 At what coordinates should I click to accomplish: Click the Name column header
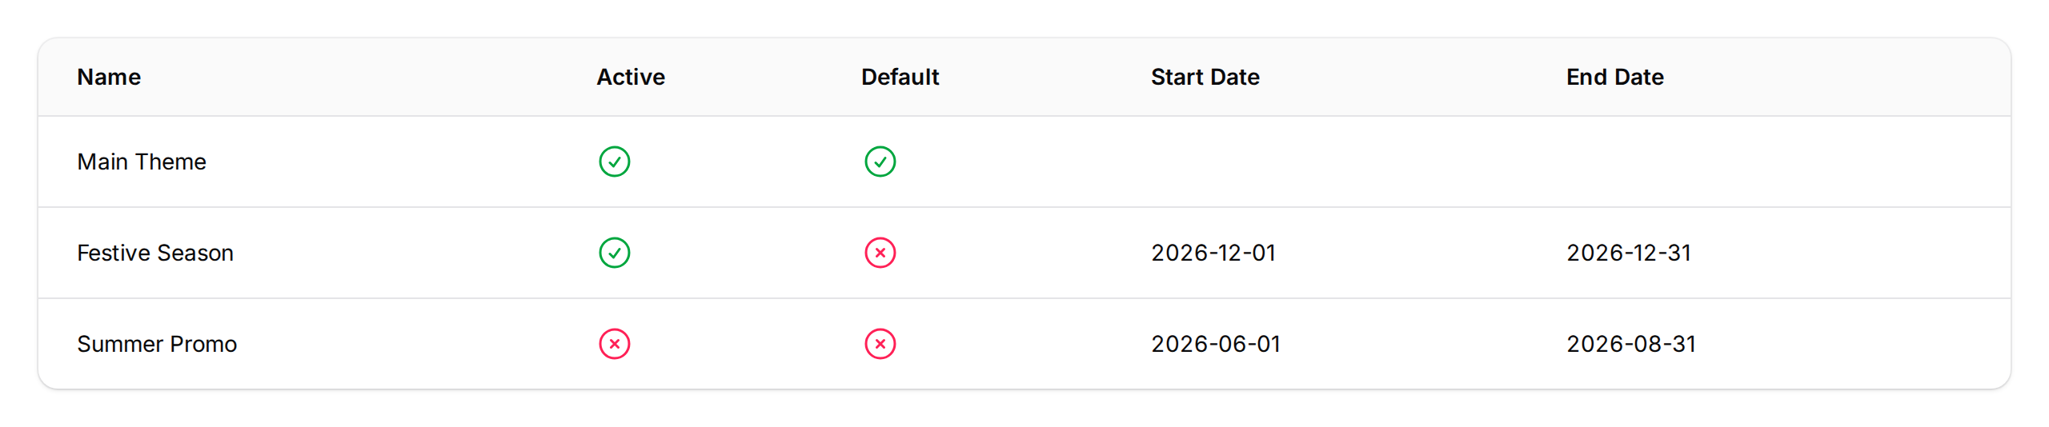[x=109, y=77]
